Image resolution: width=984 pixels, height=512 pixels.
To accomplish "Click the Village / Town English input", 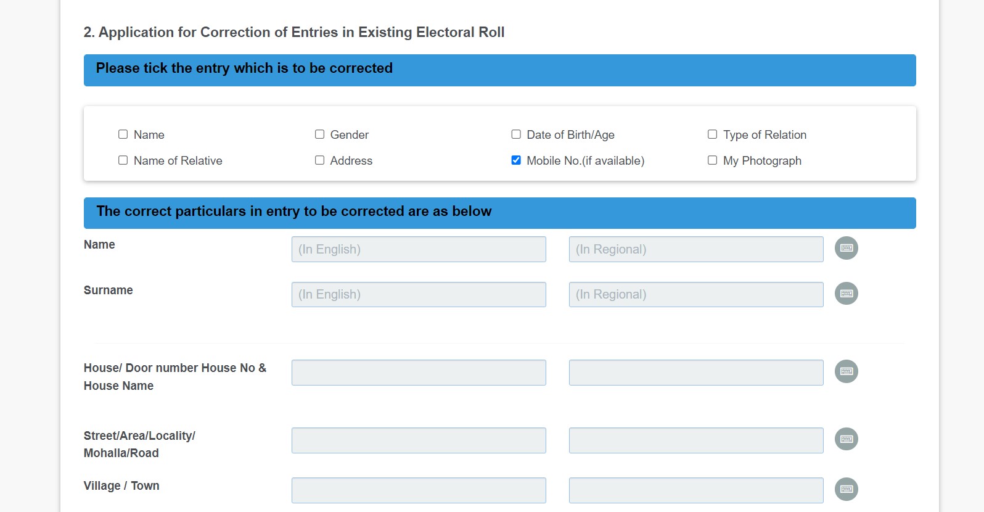I will (x=418, y=490).
